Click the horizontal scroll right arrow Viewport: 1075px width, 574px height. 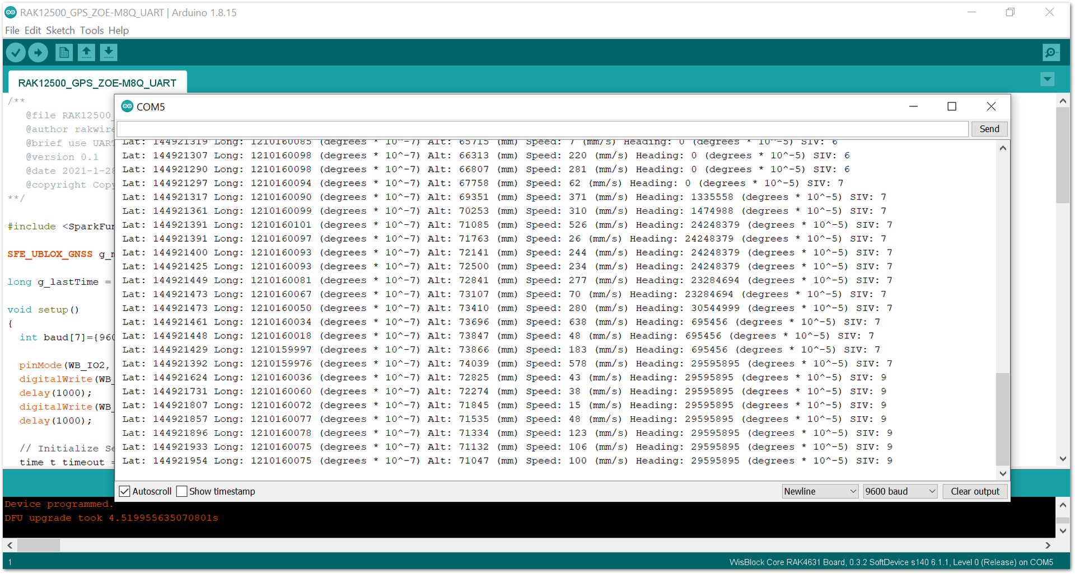tap(1048, 545)
